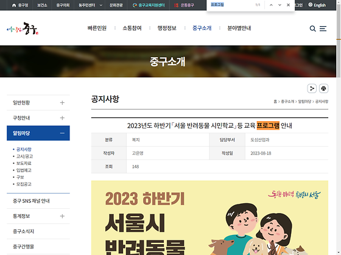The image size is (341, 255).
Task: Open the 빠른민원 main menu
Action: coord(97,28)
